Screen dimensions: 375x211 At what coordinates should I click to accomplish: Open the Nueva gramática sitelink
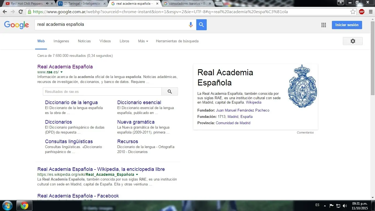(x=136, y=122)
